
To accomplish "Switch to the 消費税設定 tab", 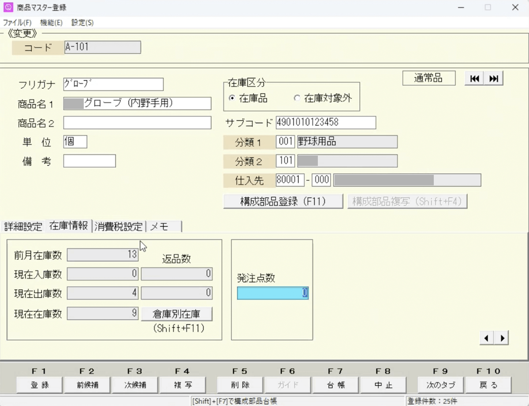I will (x=119, y=226).
